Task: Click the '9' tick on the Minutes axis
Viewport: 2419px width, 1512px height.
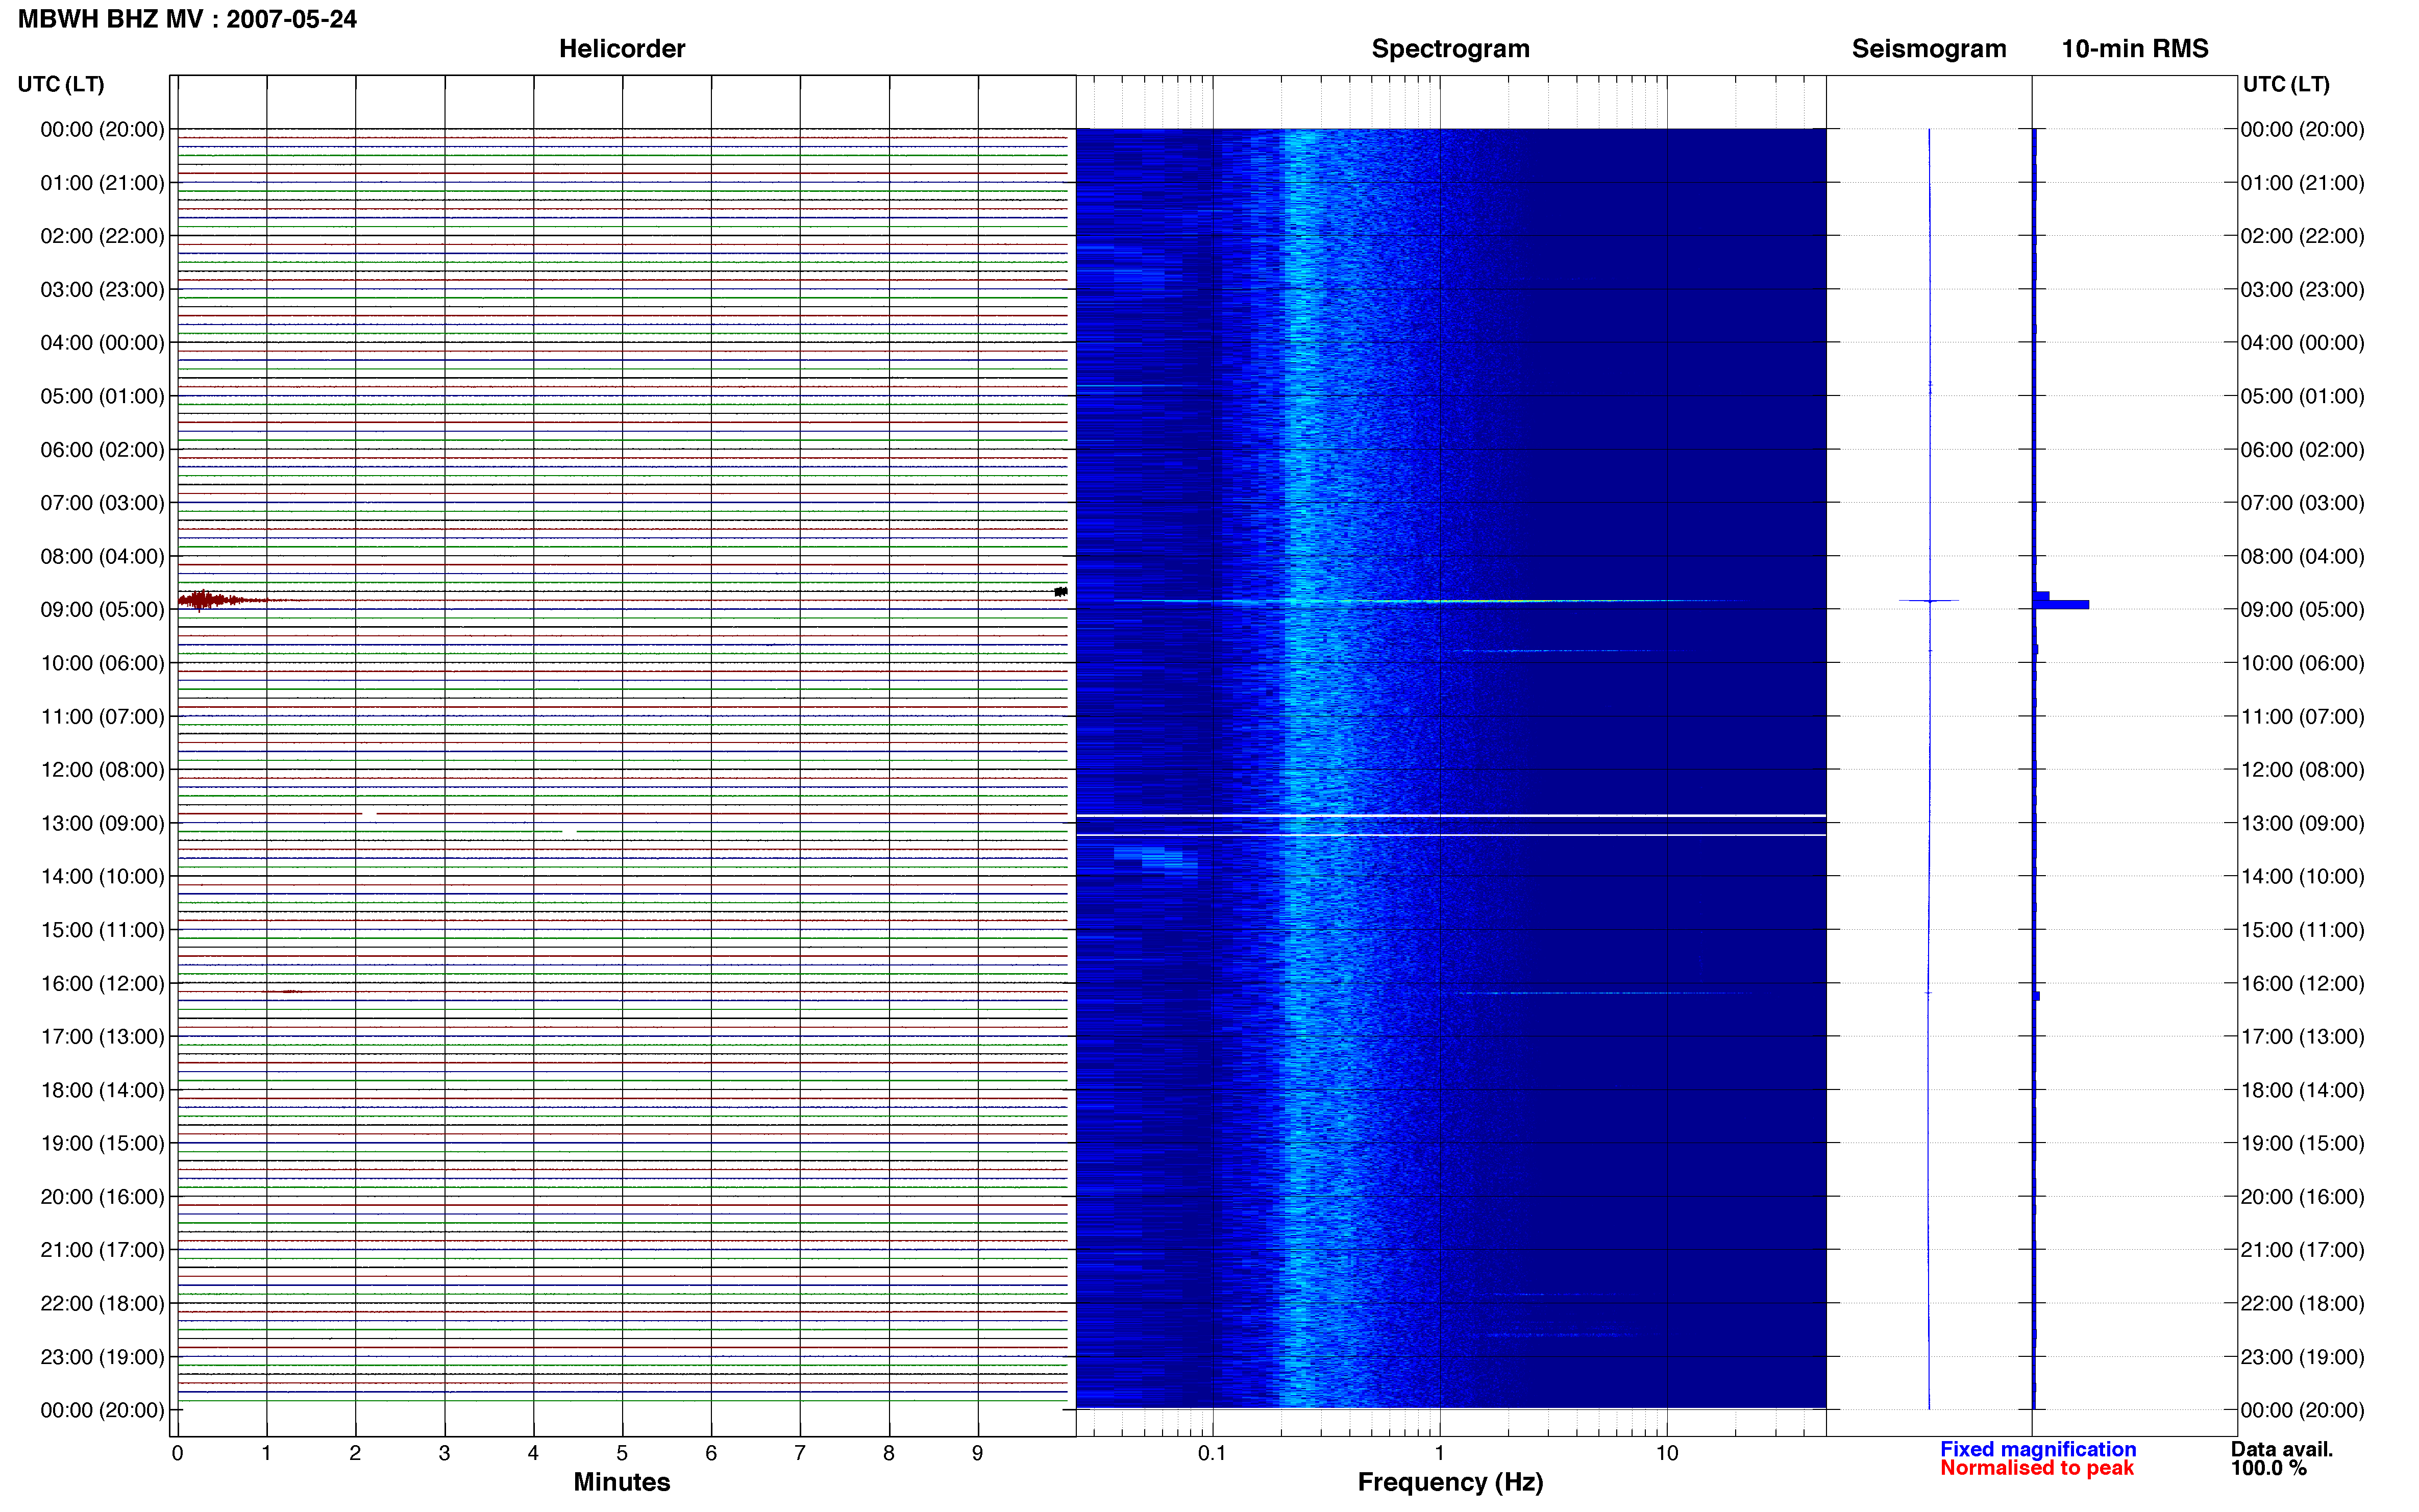Action: coord(978,1454)
